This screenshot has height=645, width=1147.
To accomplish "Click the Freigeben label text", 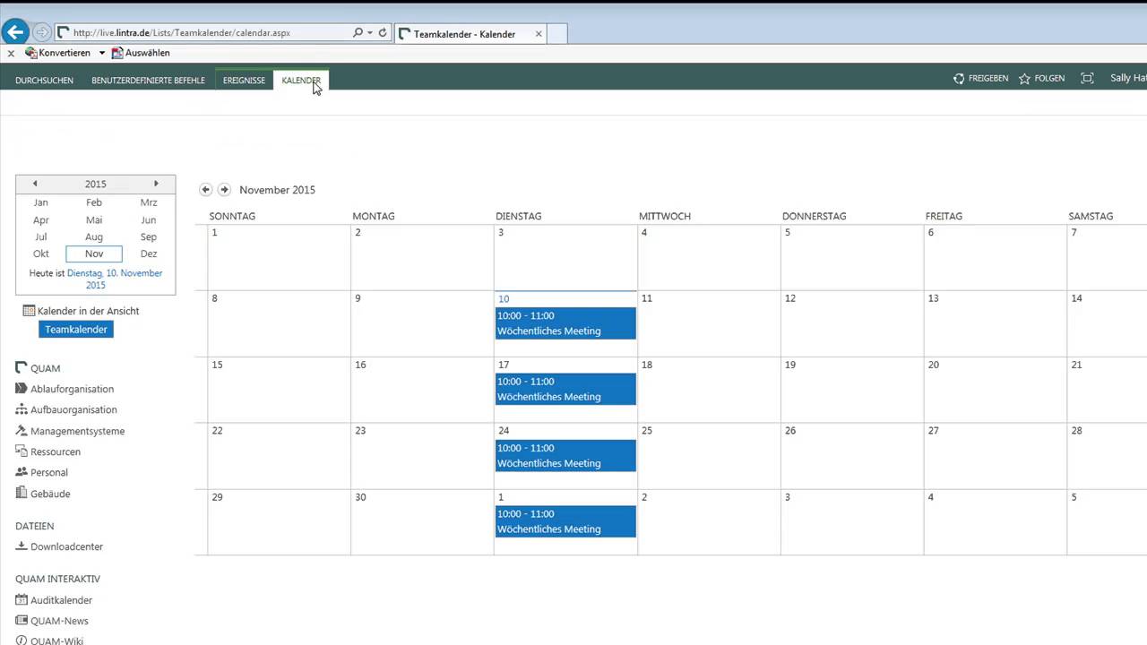I will pyautogui.click(x=988, y=79).
